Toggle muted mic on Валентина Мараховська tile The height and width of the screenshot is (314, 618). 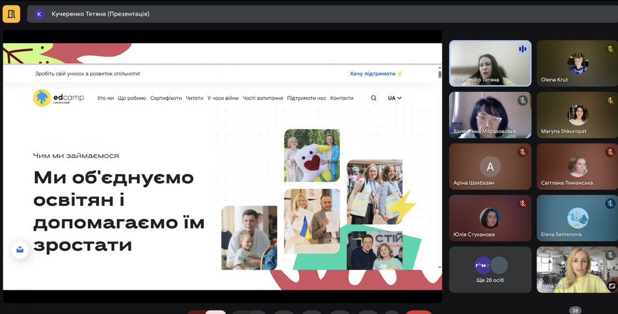[x=522, y=101]
